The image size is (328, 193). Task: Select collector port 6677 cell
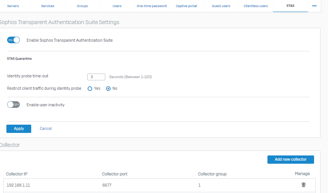click(x=107, y=185)
